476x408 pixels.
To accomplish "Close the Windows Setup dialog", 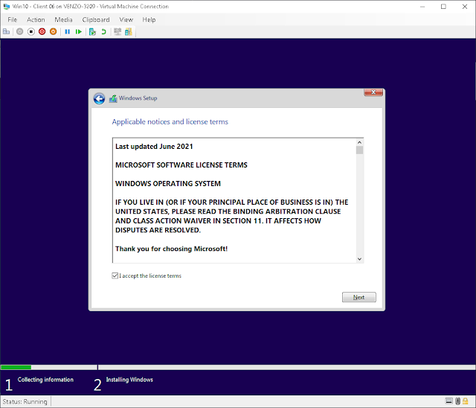I will (373, 92).
